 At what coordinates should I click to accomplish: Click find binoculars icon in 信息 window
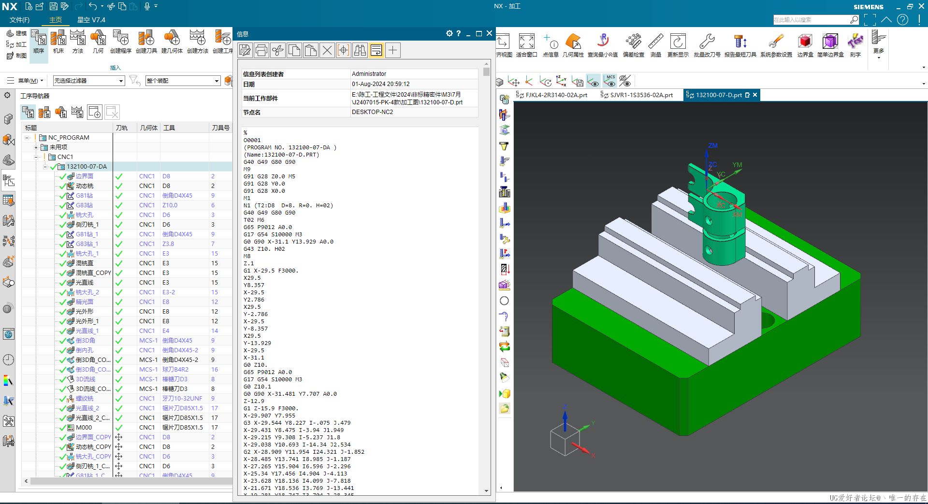pos(360,50)
